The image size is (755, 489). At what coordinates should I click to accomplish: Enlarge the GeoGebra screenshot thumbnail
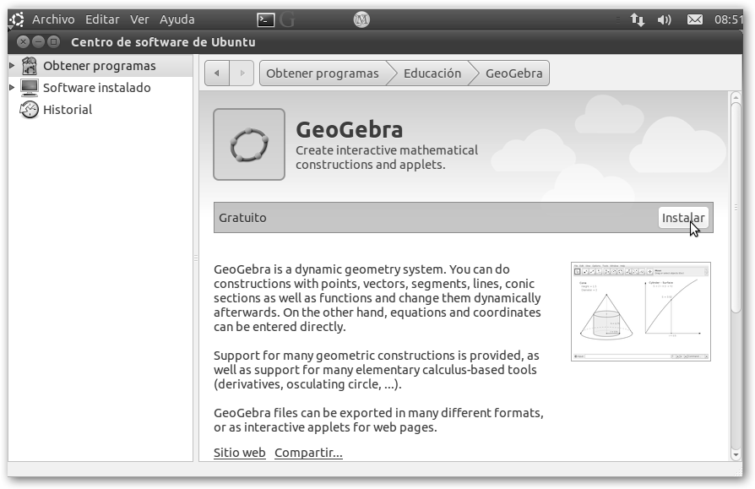click(x=640, y=312)
